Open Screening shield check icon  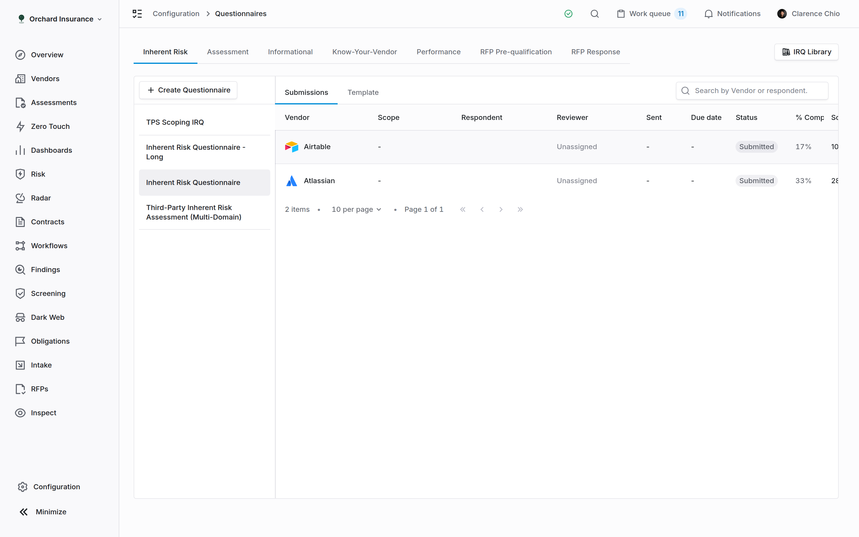20,293
